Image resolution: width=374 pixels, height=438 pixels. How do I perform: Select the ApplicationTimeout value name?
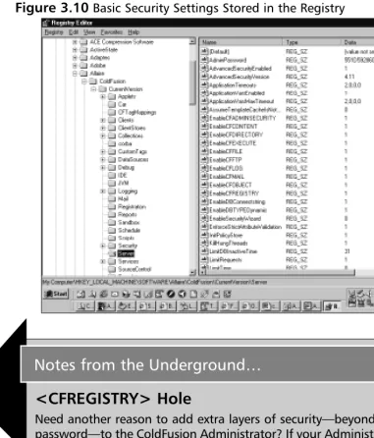pyautogui.click(x=233, y=85)
